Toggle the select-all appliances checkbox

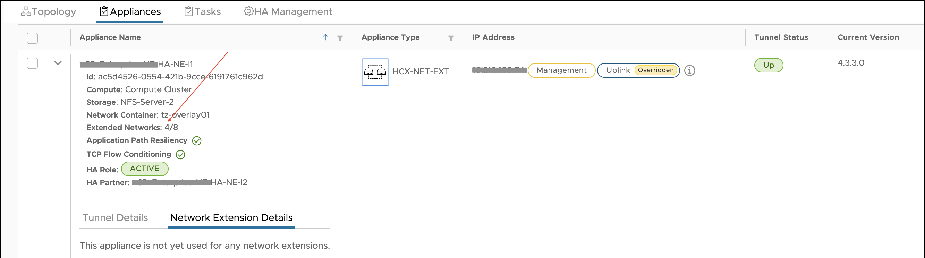click(x=32, y=38)
